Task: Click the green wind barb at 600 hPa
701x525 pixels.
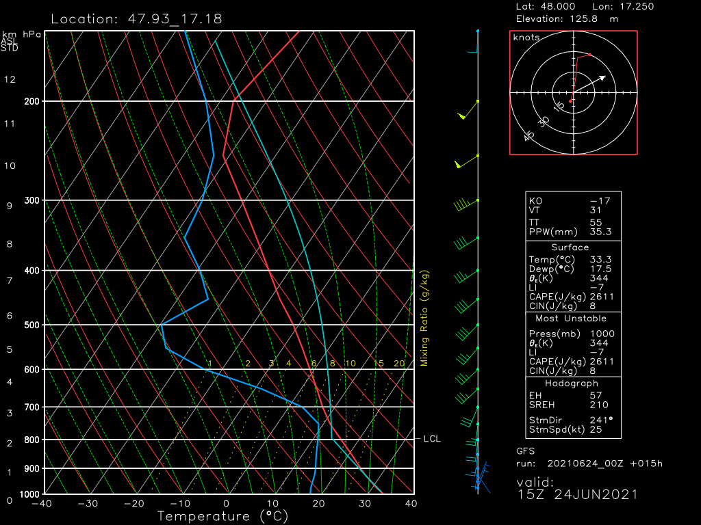Action: 467,375
